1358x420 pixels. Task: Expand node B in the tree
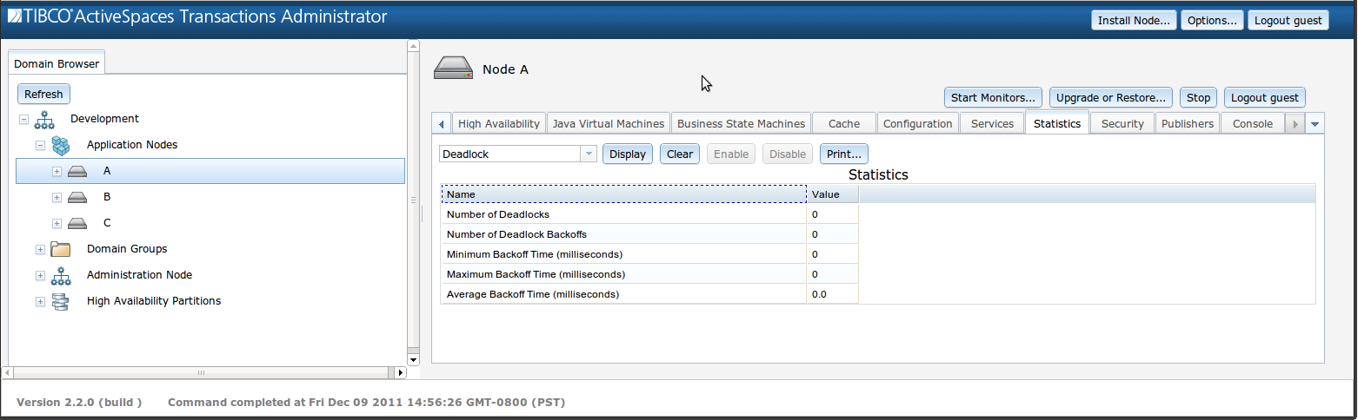pos(57,198)
